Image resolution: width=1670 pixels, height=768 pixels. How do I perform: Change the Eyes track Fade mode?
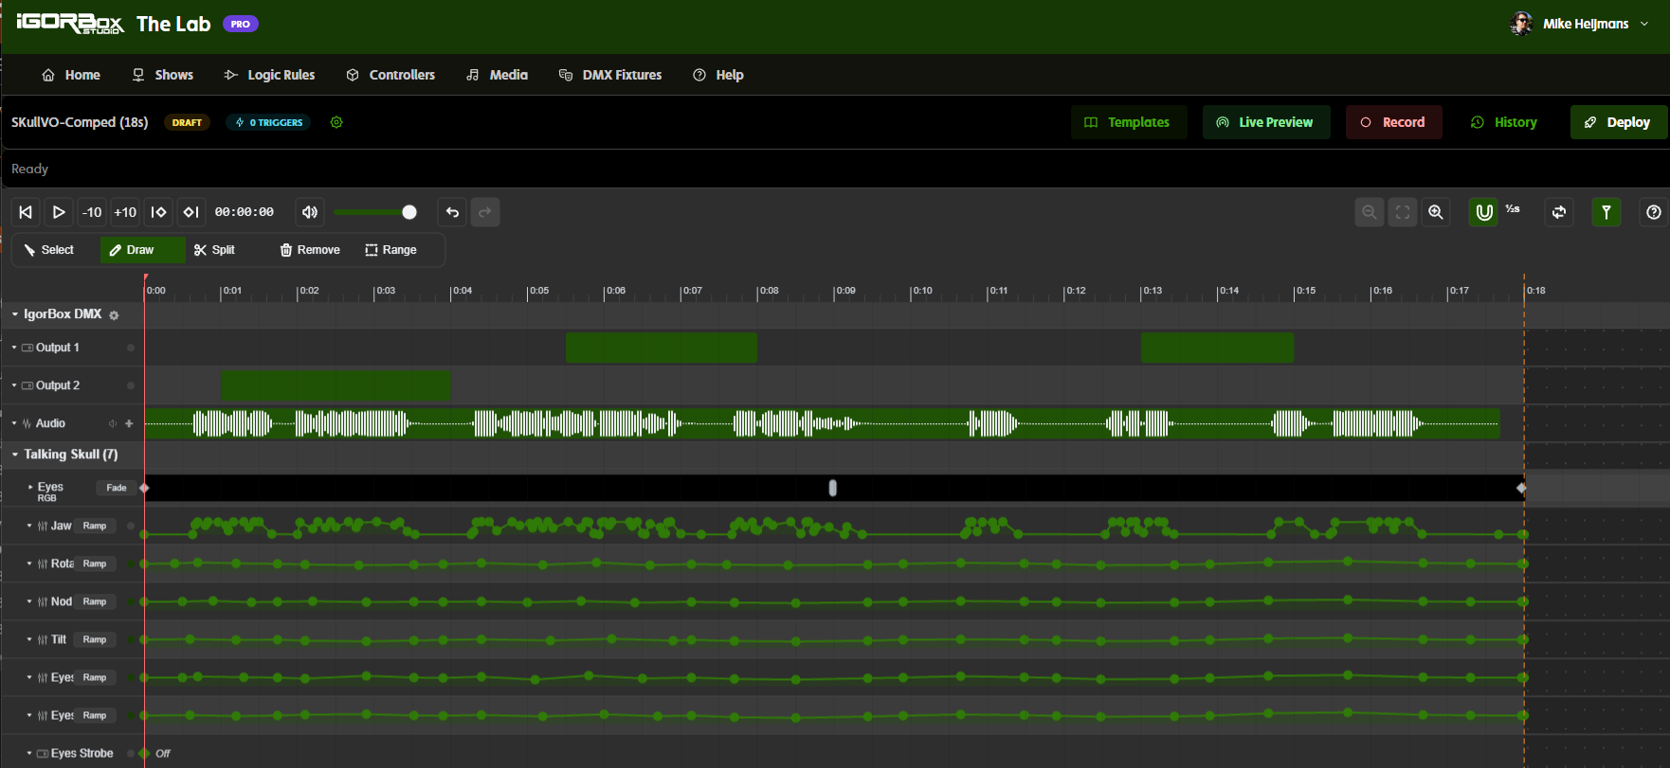click(x=117, y=488)
